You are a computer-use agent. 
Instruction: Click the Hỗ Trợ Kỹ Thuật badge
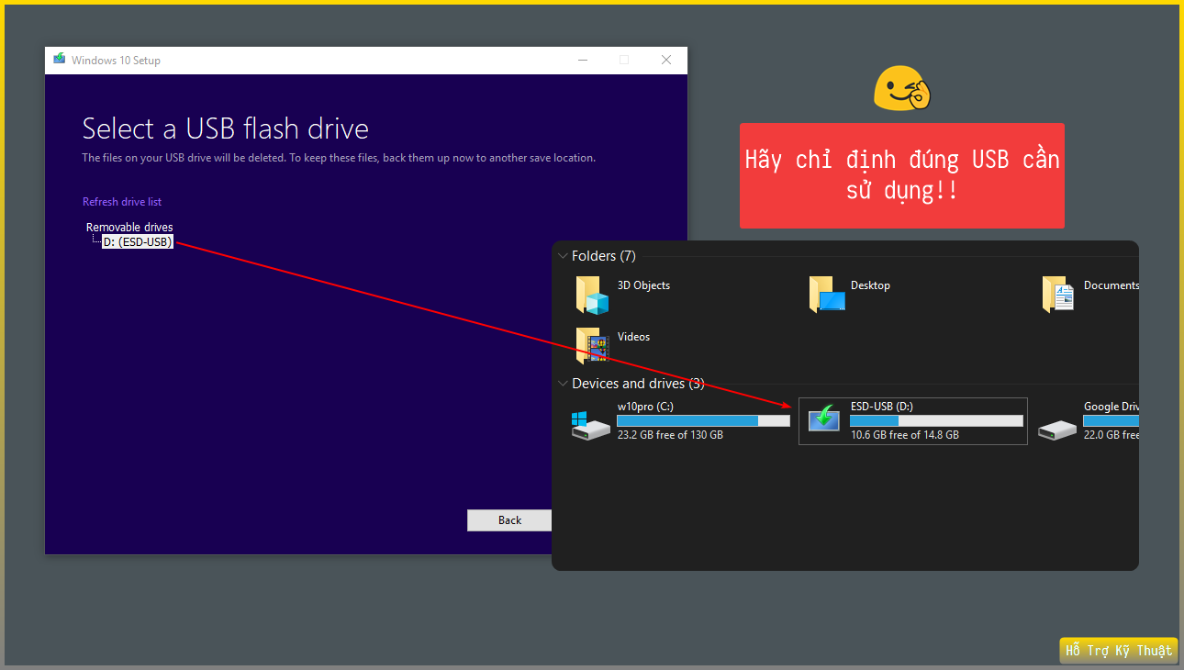coord(1118,651)
